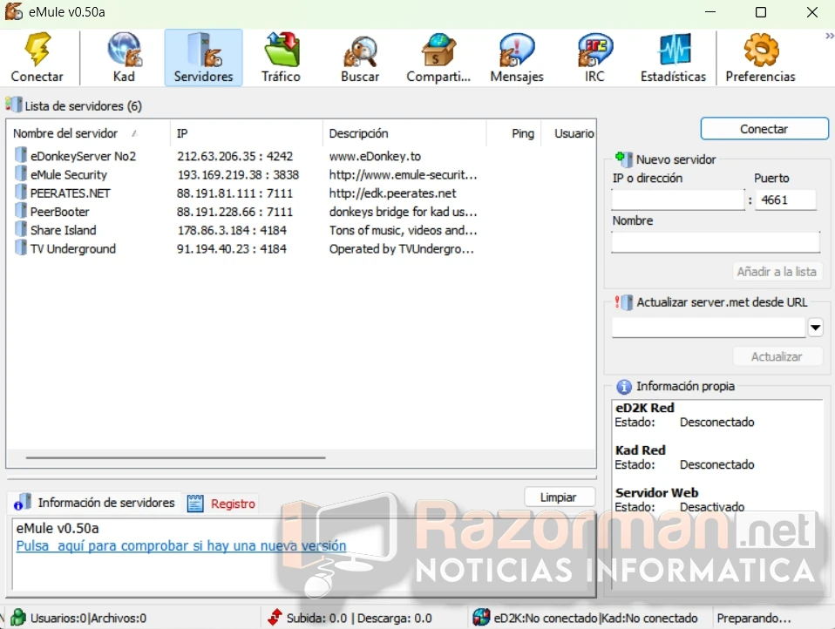Click description donkeys bridge for kad us...
This screenshot has width=835, height=629.
point(403,212)
